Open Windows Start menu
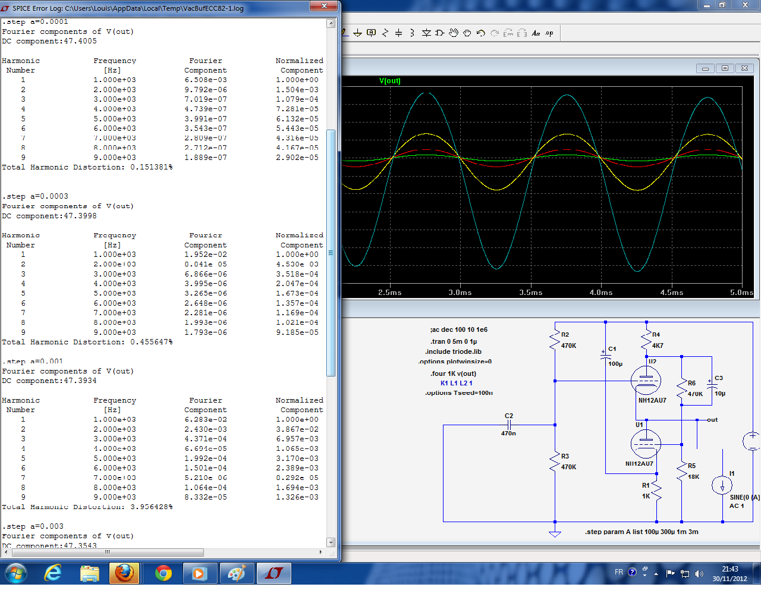This screenshot has width=761, height=609. pos(16,573)
